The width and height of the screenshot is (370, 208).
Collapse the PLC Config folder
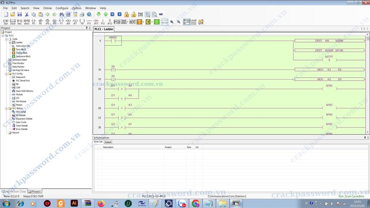pos(6,74)
